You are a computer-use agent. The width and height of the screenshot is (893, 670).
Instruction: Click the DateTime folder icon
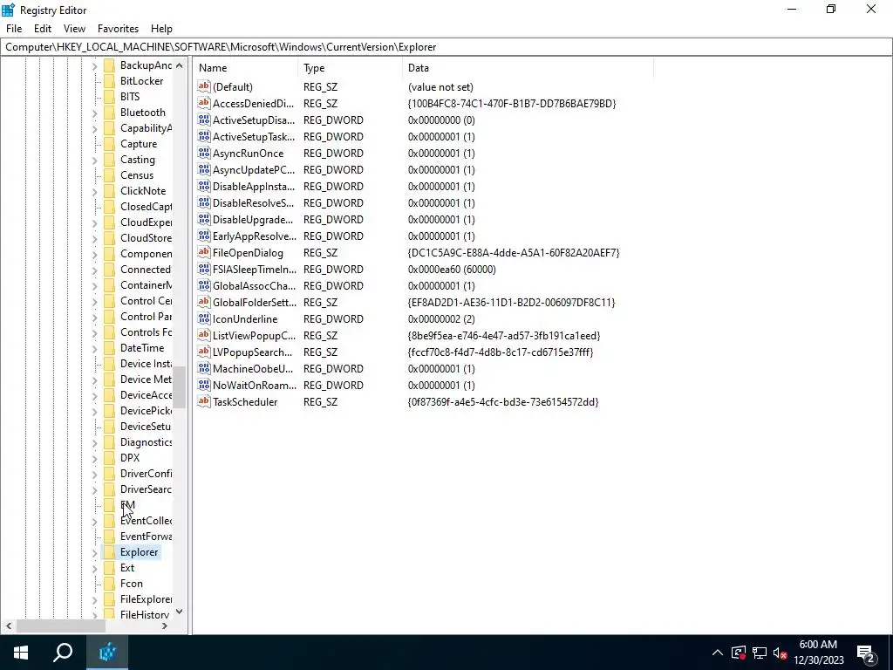coord(109,347)
